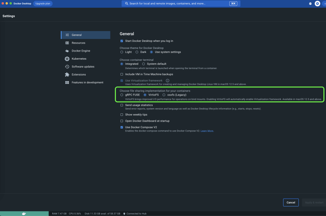This screenshot has height=216, width=326.
Task: Select the Dark theme radio button
Action: (x=137, y=52)
